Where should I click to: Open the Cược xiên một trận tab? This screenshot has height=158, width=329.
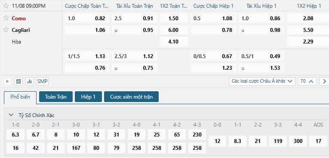click(131, 96)
